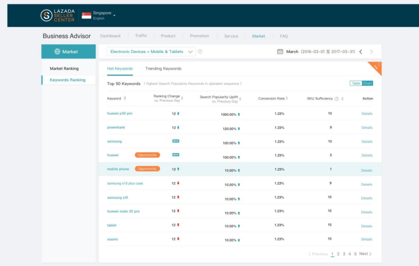This screenshot has height=266, width=419.
Task: Click the globe icon in Market header
Action: coord(57,51)
